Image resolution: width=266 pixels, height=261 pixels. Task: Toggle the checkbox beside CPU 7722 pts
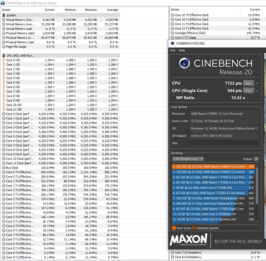257,83
